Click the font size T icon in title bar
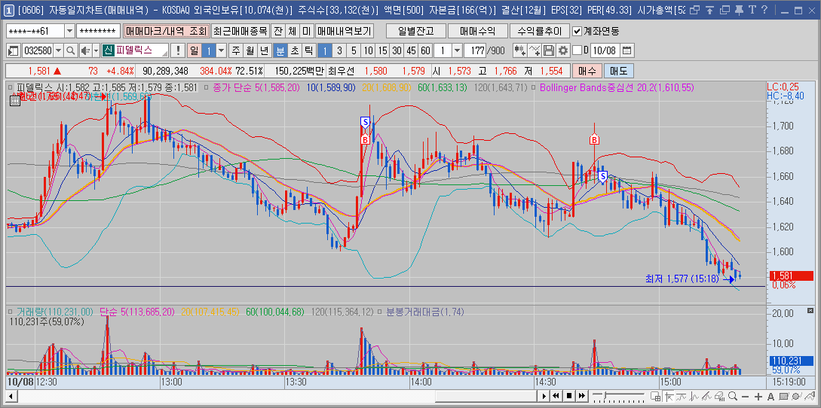Image resolution: width=821 pixels, height=408 pixels. [x=752, y=11]
